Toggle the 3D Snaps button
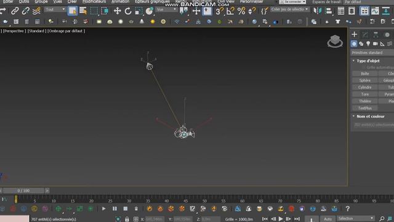The image size is (394, 222). pos(219,11)
